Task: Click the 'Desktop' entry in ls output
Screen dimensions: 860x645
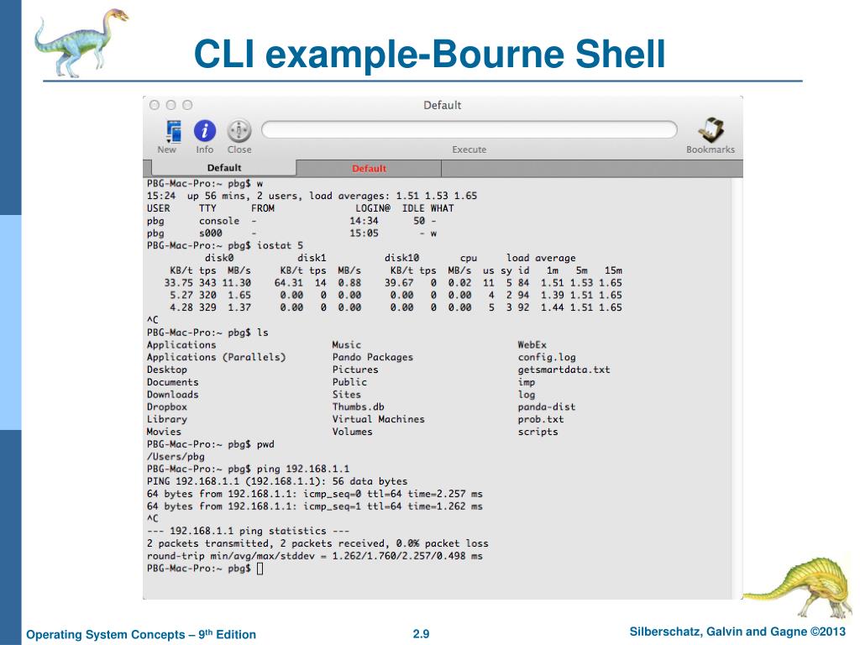Action: (167, 370)
